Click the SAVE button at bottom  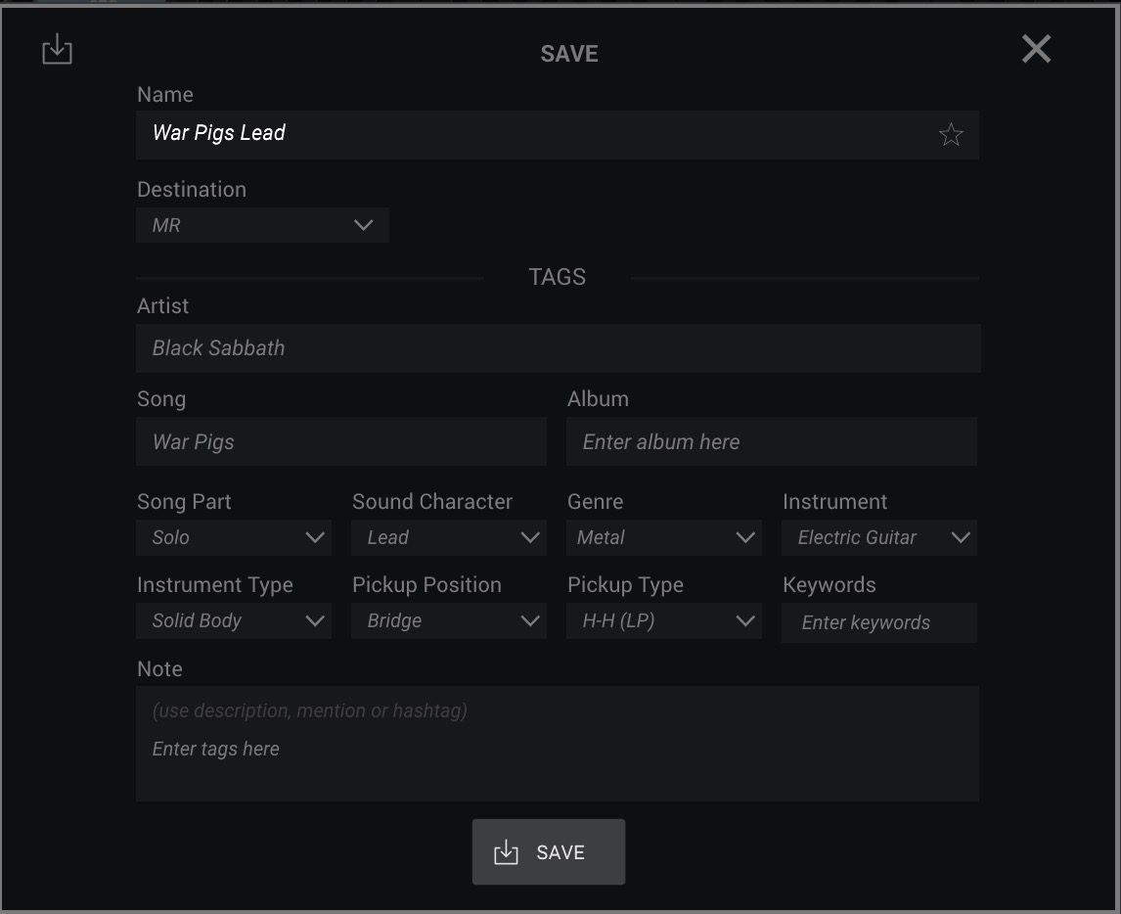(549, 851)
